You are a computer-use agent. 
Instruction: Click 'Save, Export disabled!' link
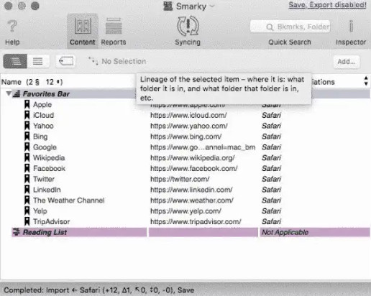tap(327, 5)
